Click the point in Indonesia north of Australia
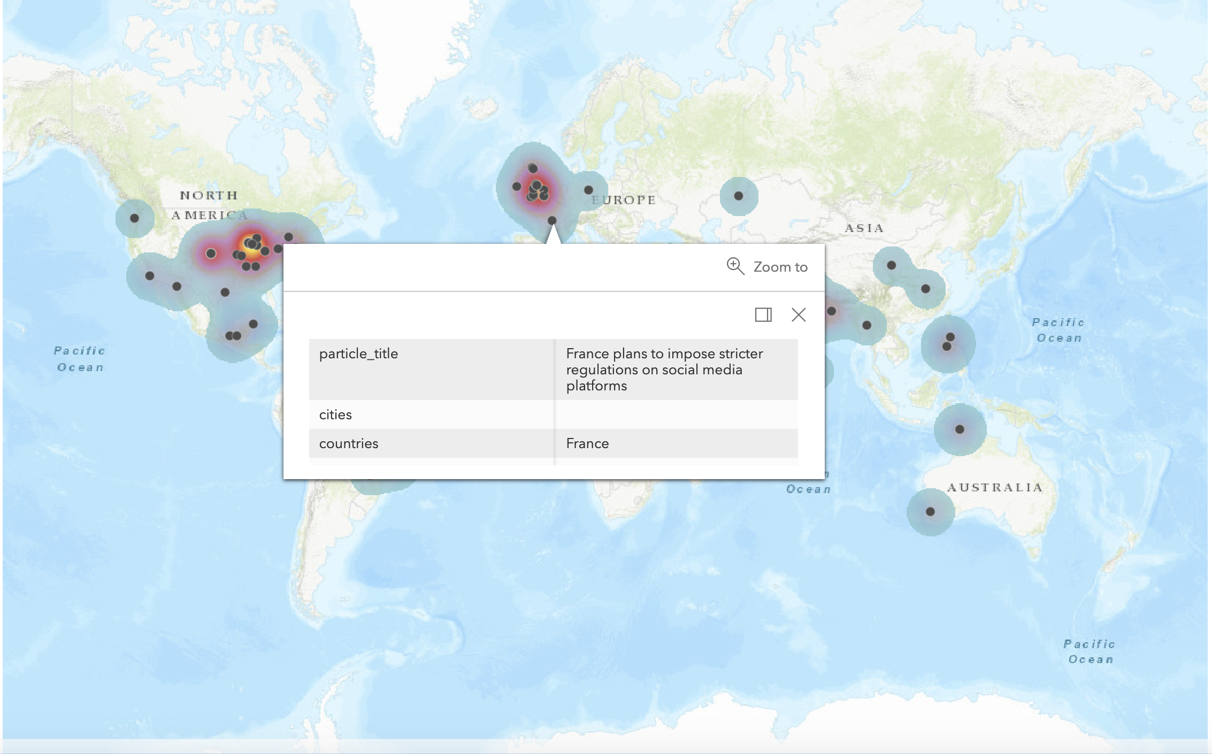 (960, 429)
